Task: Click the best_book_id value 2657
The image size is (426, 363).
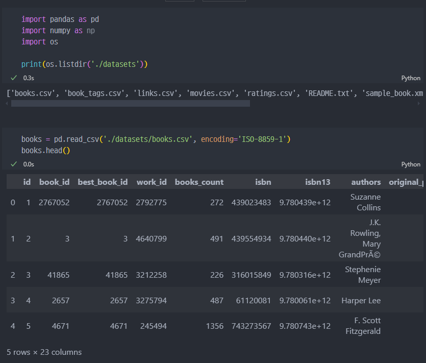Action: click(119, 301)
